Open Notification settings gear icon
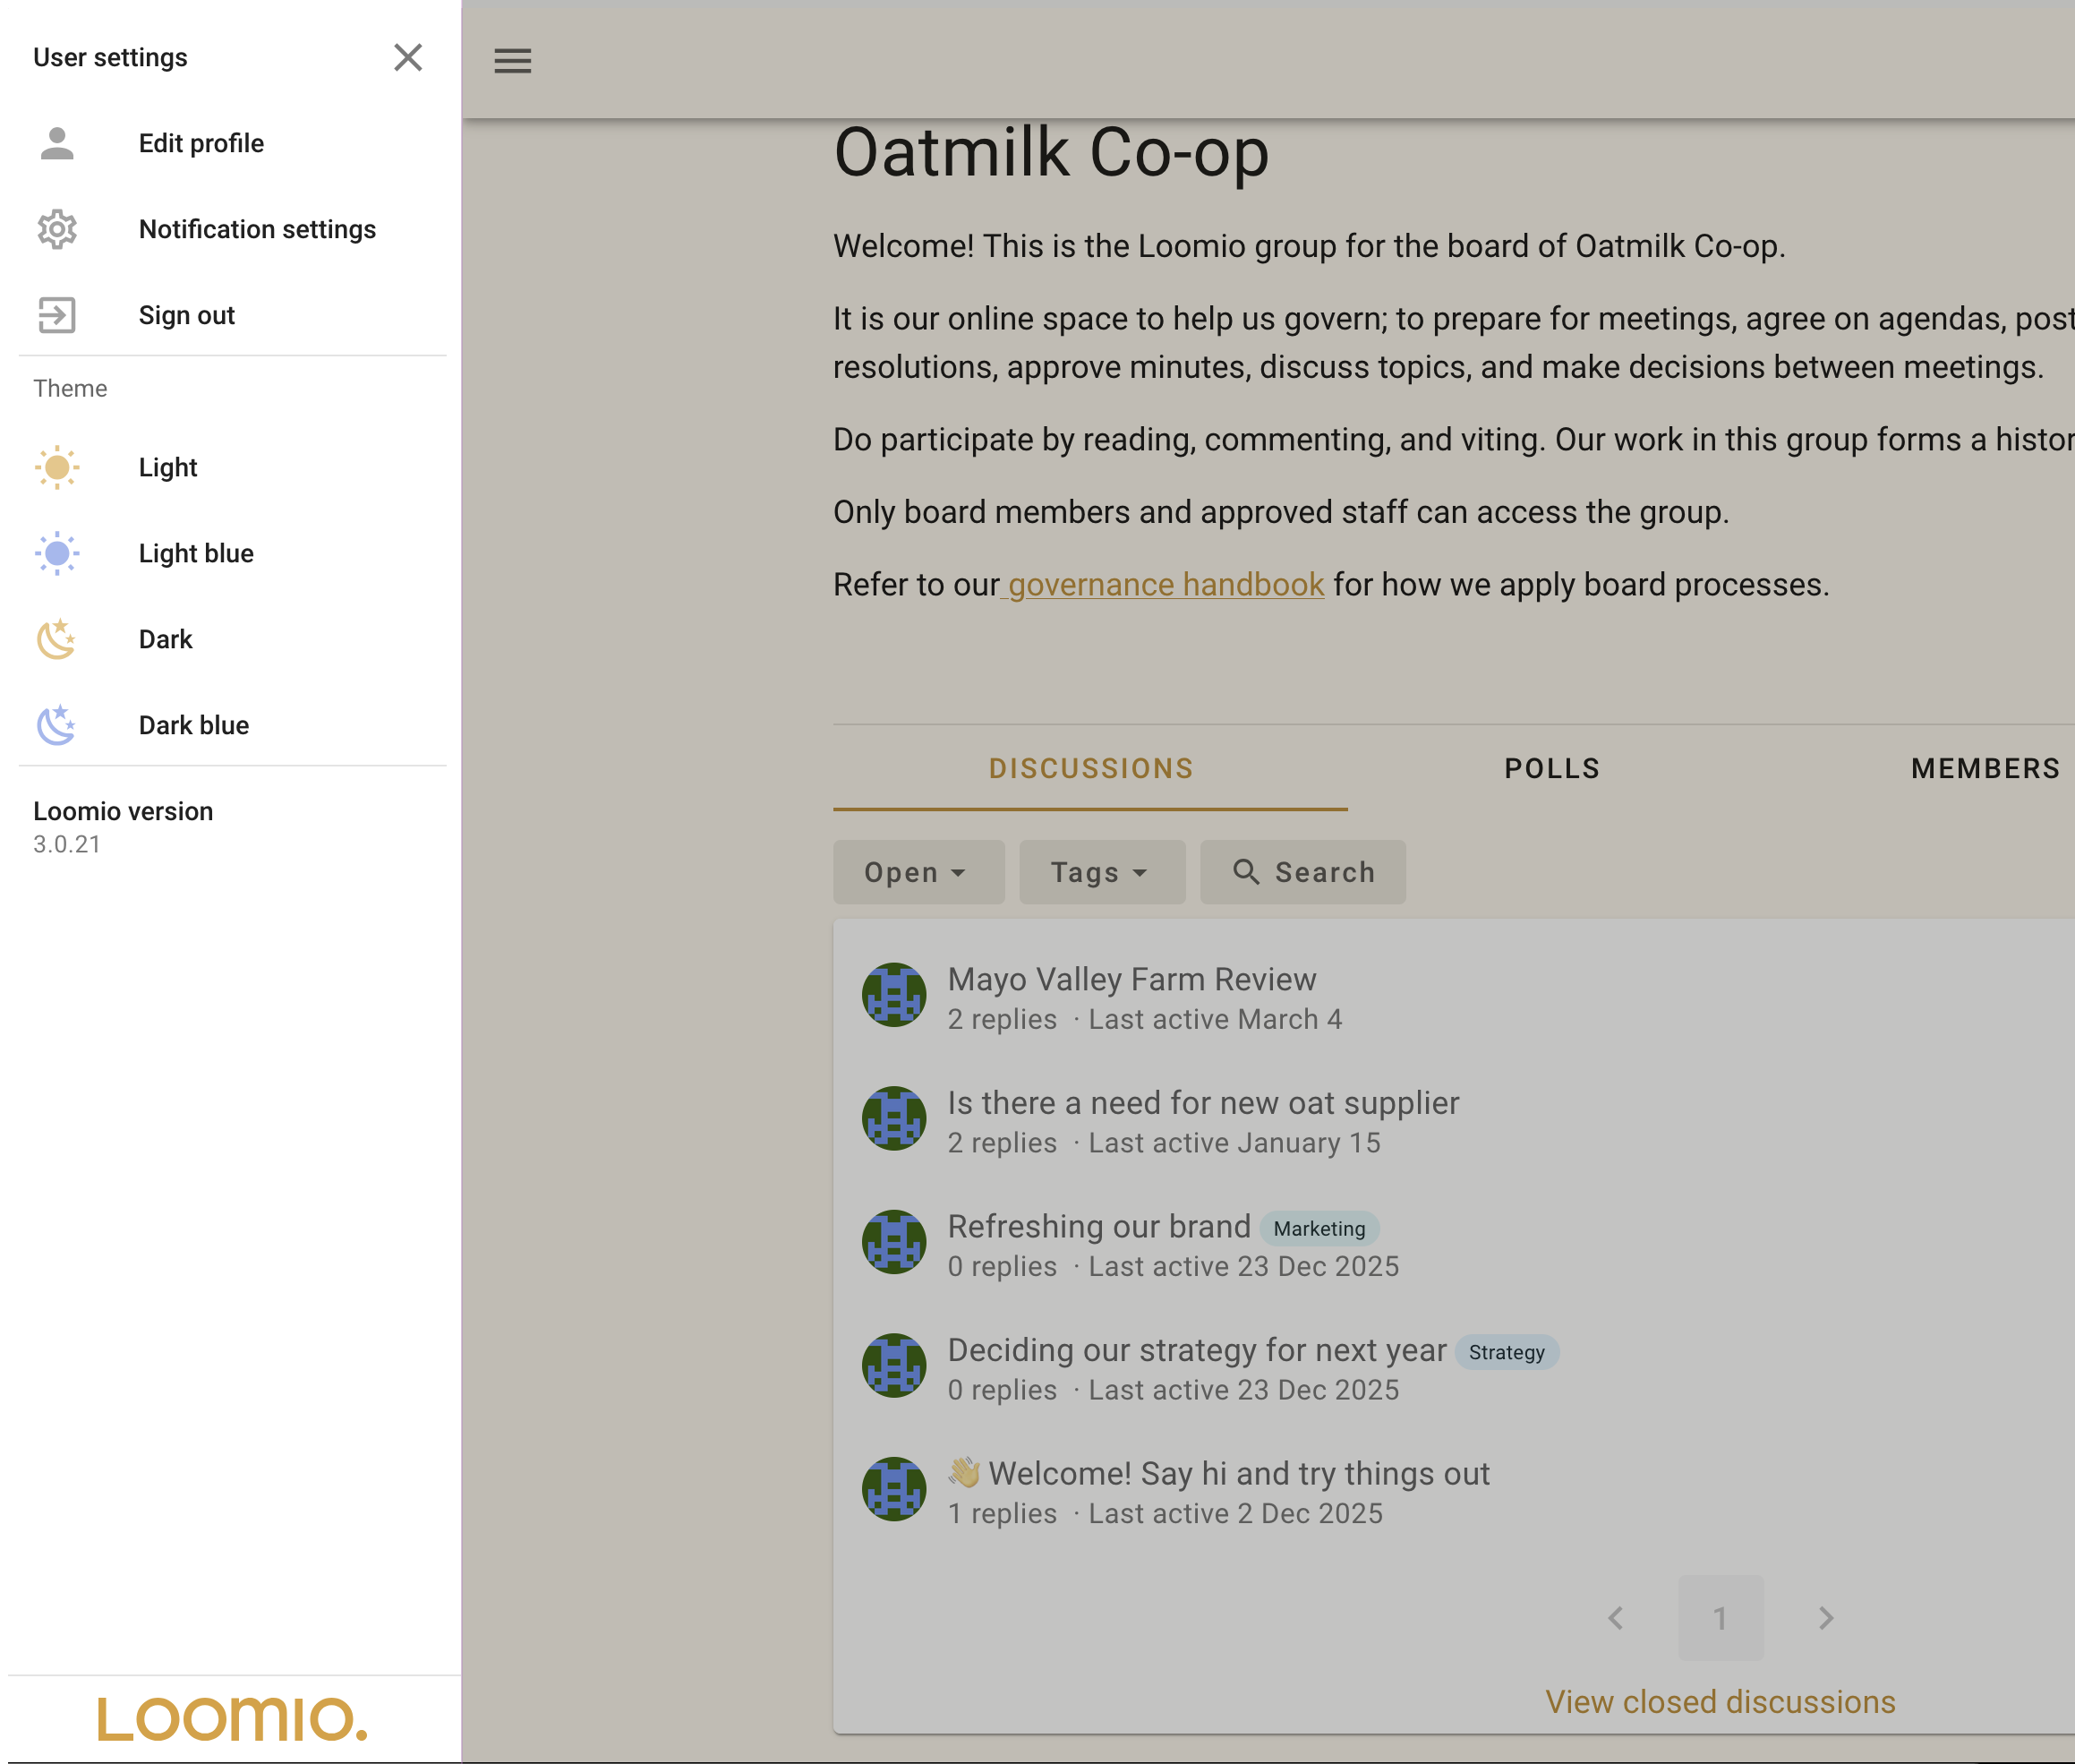 [x=57, y=230]
